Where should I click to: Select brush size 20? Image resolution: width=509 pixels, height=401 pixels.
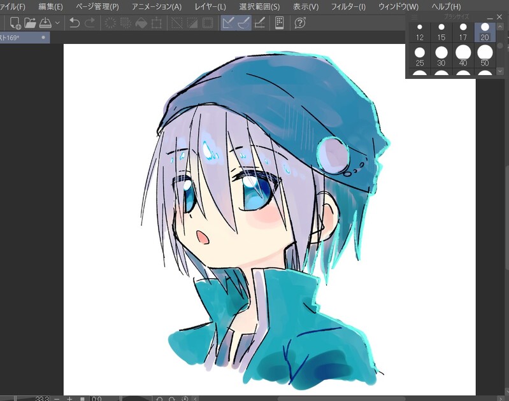click(x=485, y=32)
